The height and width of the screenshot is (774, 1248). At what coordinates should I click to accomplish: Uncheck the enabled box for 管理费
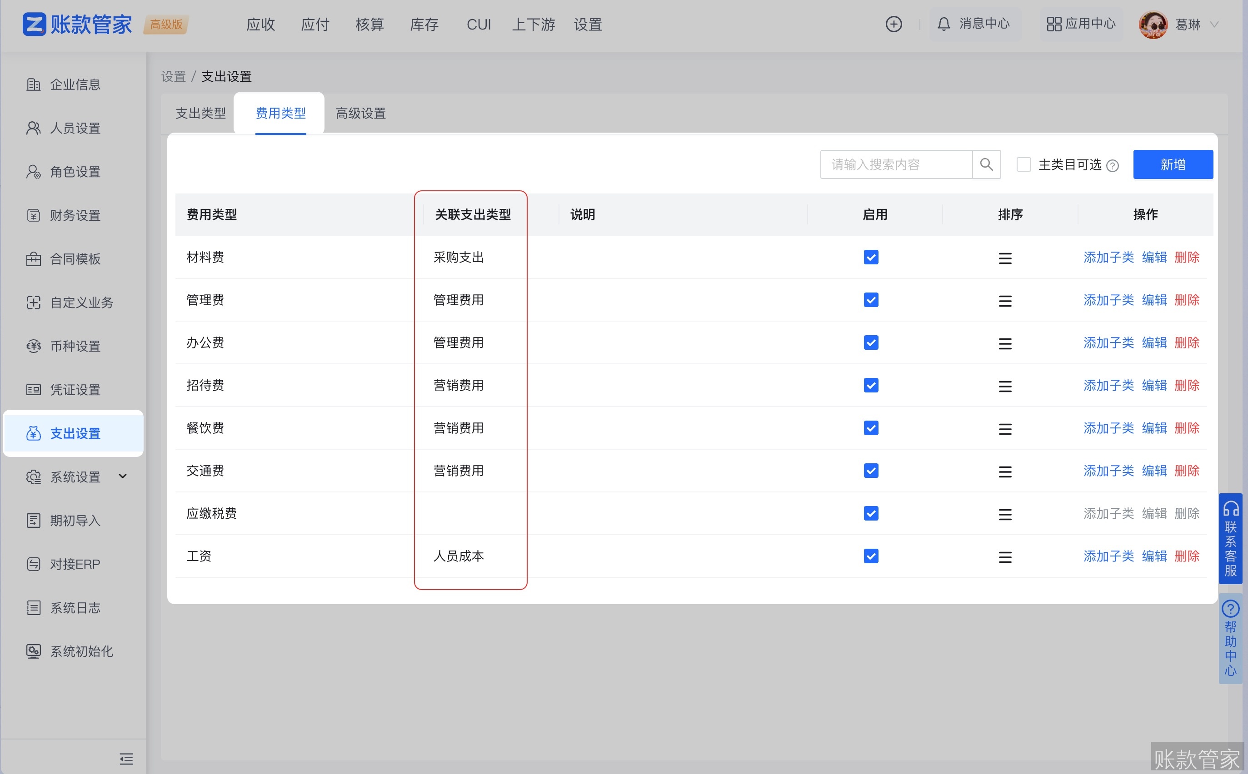tap(871, 300)
